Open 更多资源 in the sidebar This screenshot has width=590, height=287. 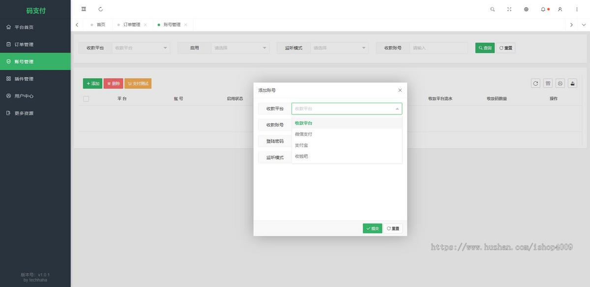click(35, 113)
